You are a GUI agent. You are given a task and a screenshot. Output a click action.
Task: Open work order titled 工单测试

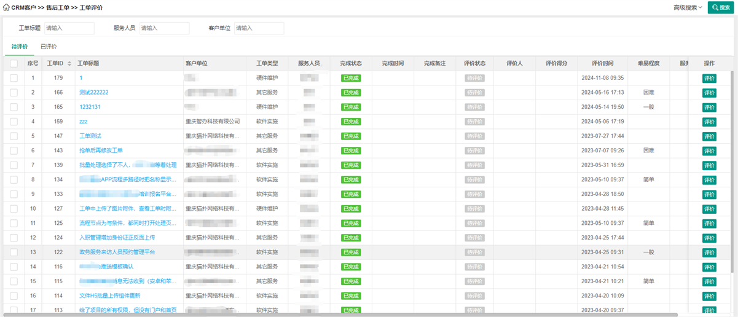pyautogui.click(x=90, y=136)
